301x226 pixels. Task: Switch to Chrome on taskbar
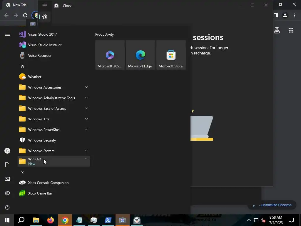pyautogui.click(x=65, y=220)
